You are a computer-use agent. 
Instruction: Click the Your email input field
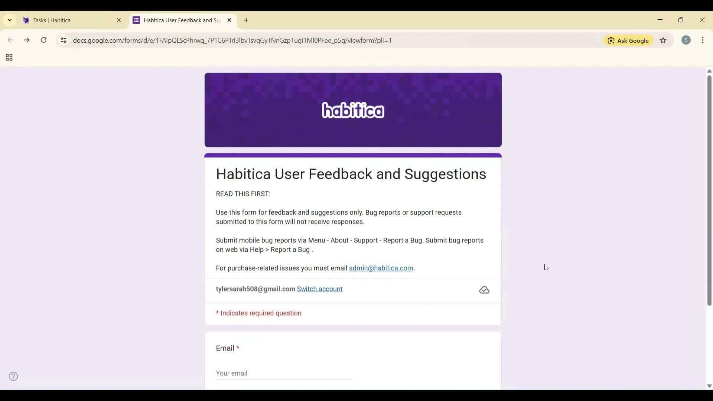pyautogui.click(x=283, y=374)
